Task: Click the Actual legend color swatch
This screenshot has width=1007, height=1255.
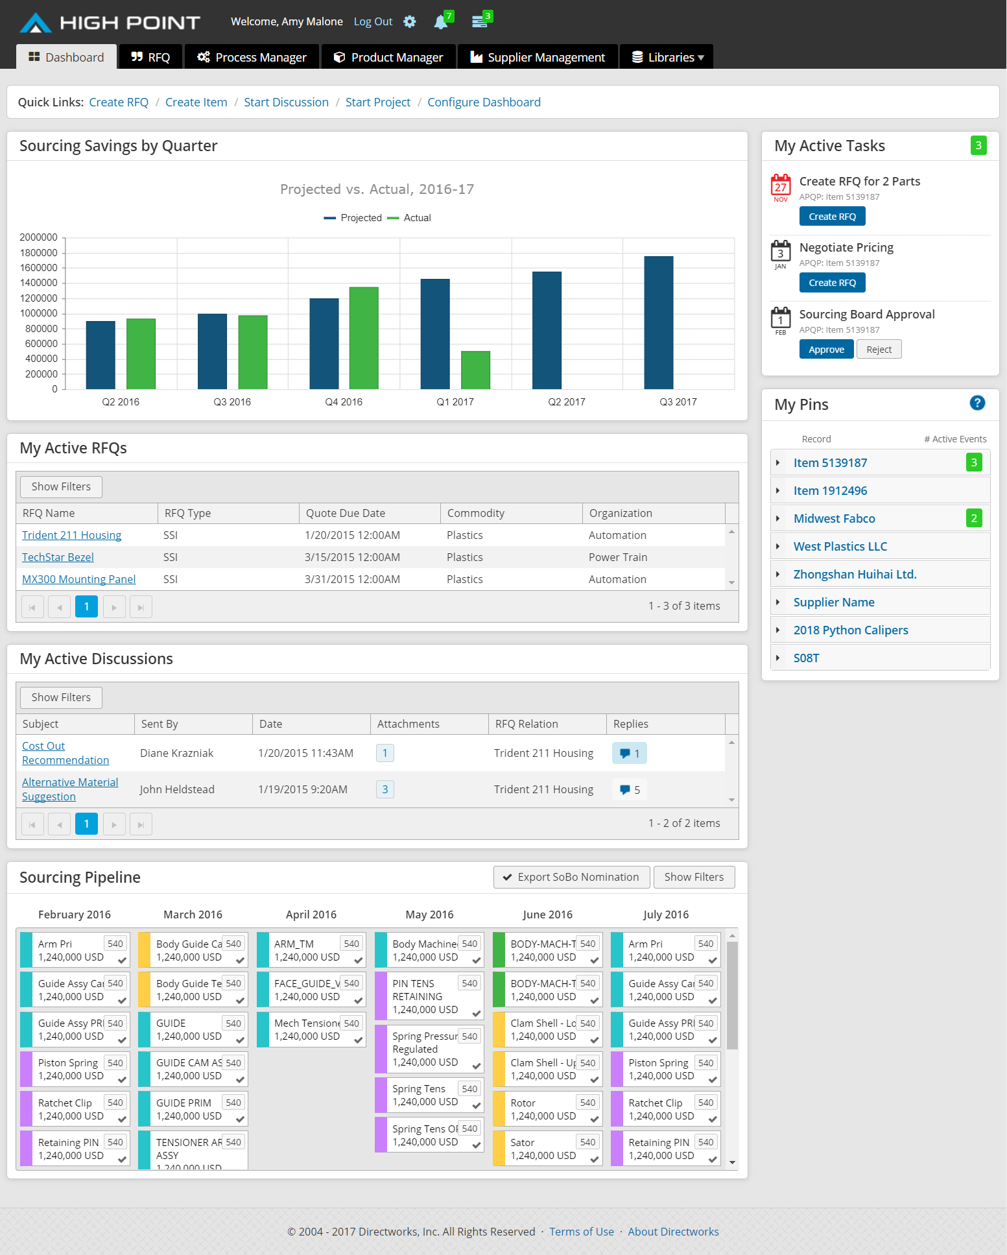Action: click(x=393, y=218)
